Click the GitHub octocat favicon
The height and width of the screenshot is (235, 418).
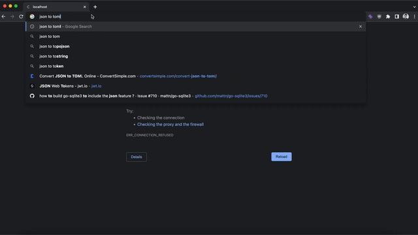[x=32, y=96]
